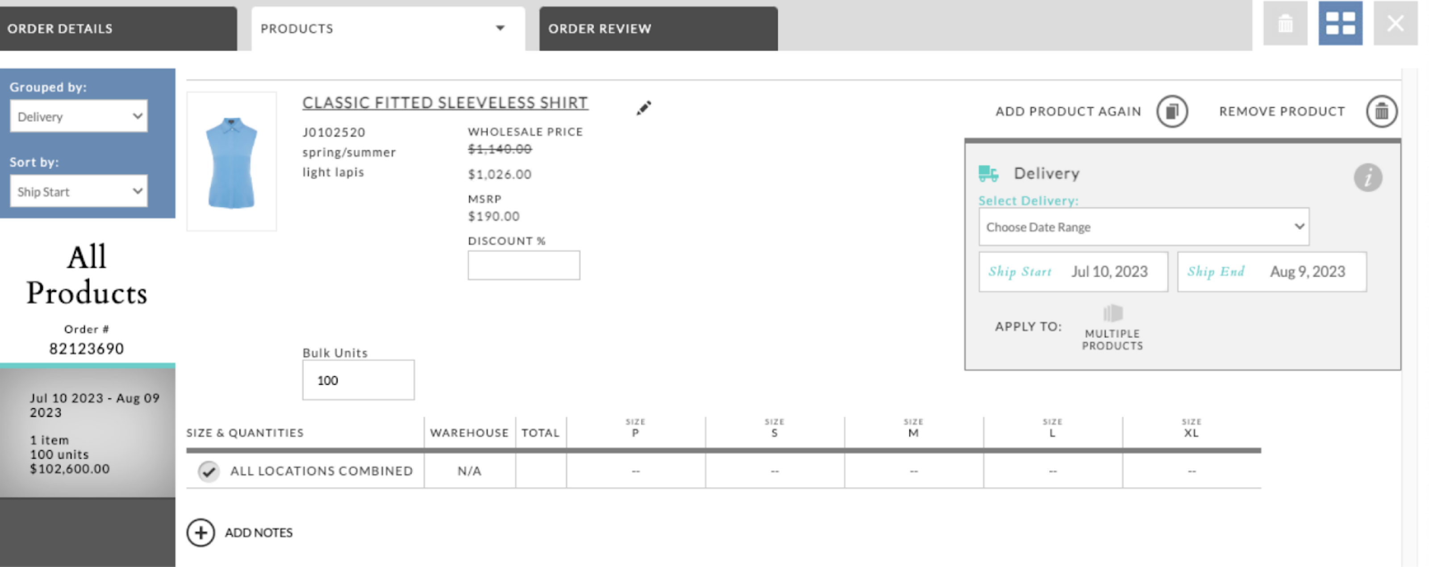Viewport: 1429px width, 567px height.
Task: Click Remove Product trash icon
Action: (x=1381, y=112)
